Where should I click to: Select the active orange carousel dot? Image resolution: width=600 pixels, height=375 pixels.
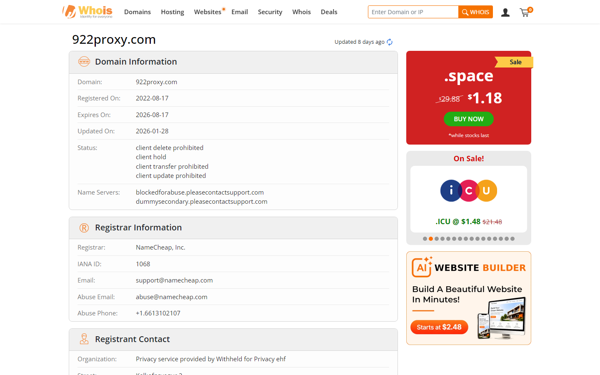431,239
